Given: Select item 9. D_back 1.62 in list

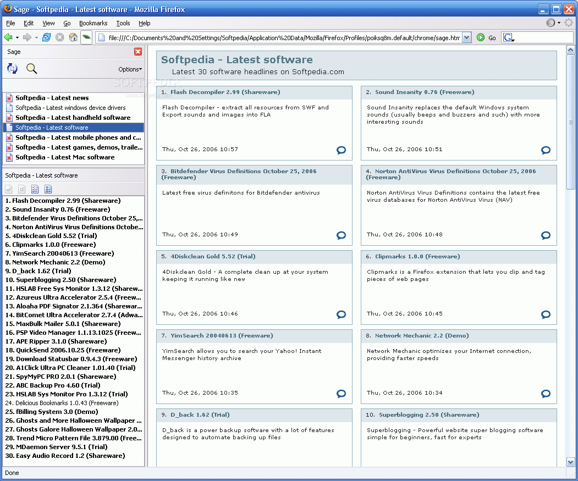Looking at the screenshot, I should 38,271.
